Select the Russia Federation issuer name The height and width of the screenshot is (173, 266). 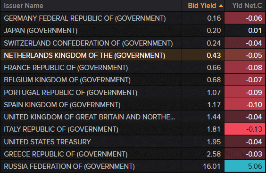point(69,166)
